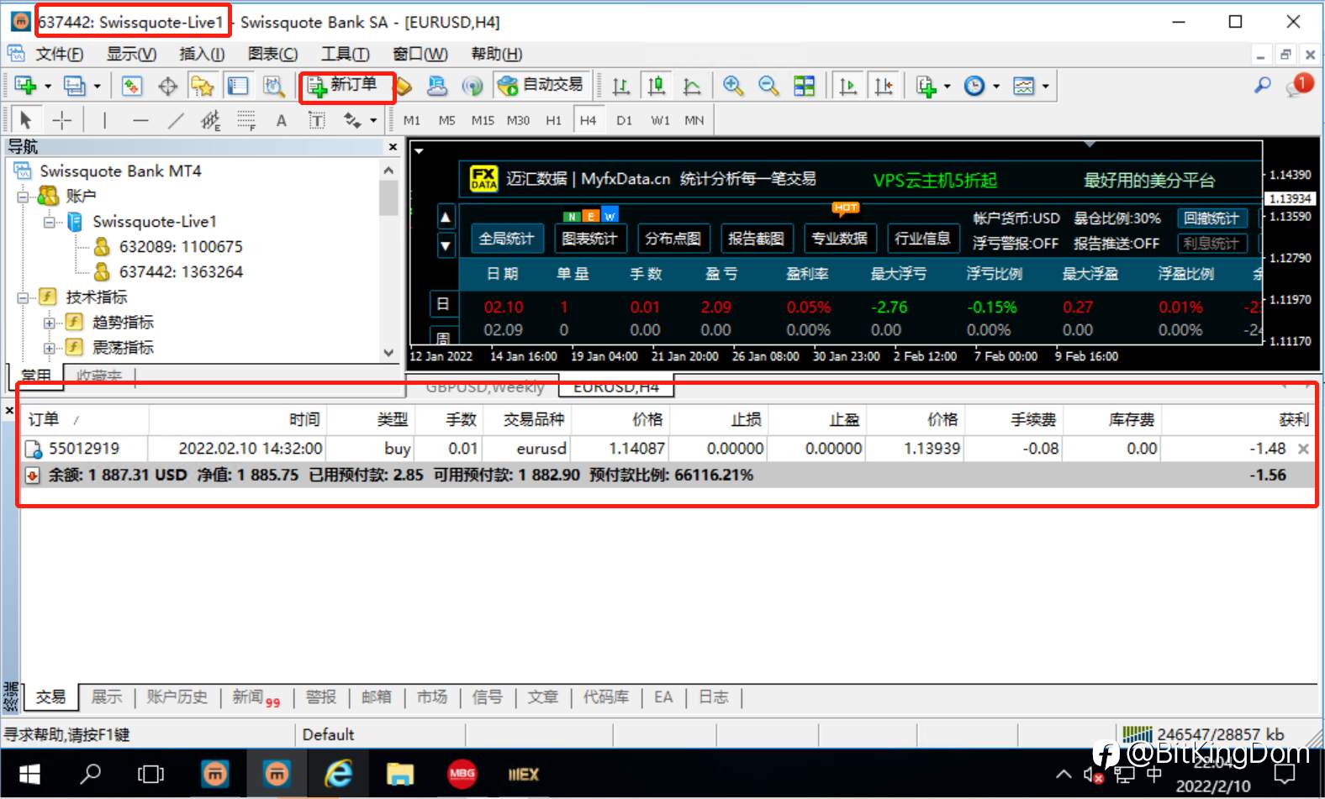Select the text A drawing tool

282,121
